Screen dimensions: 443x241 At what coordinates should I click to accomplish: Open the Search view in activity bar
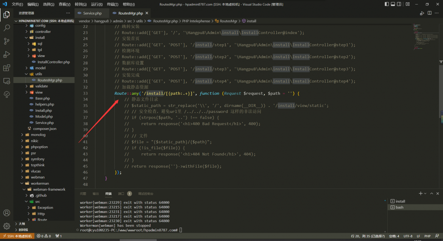tap(6, 28)
